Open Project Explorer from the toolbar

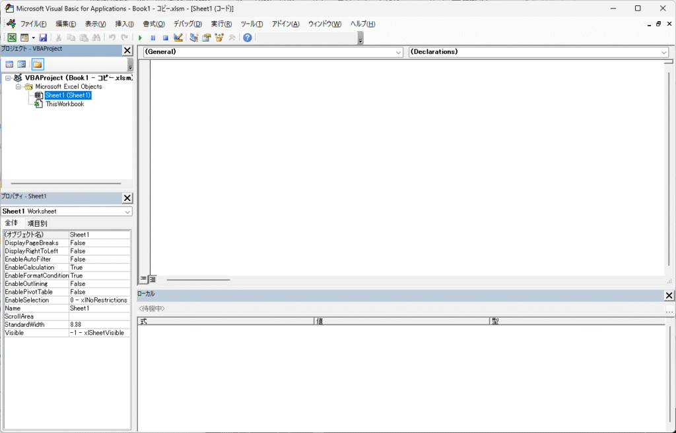[x=194, y=38]
